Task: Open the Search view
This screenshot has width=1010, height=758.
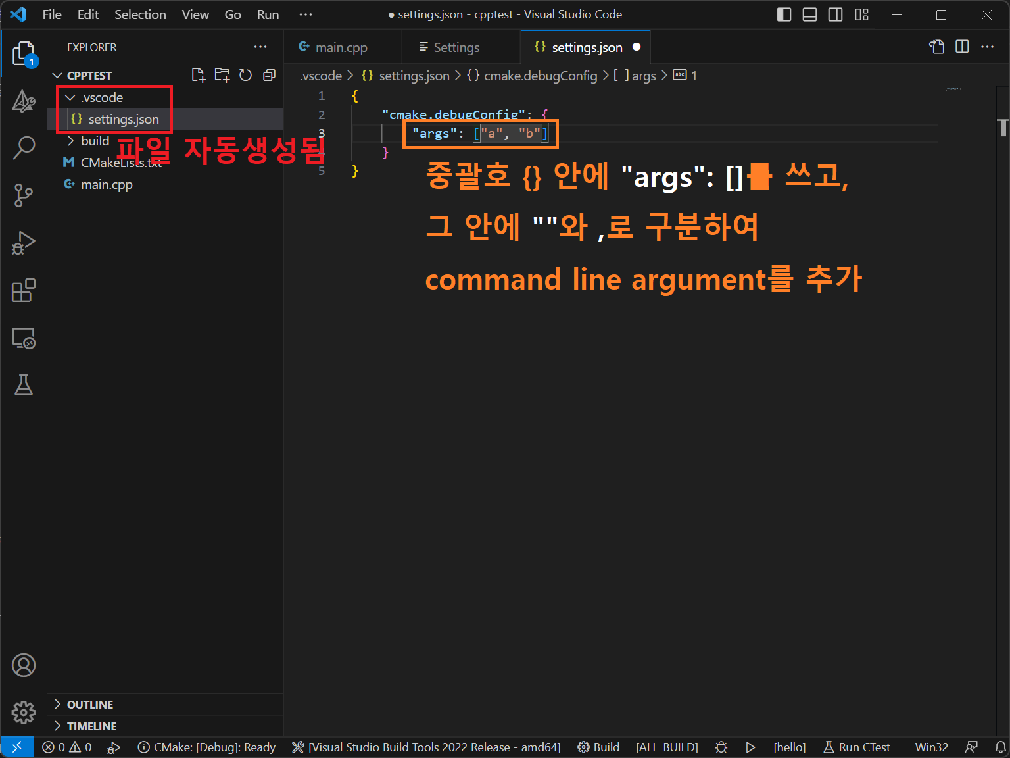Action: [24, 147]
